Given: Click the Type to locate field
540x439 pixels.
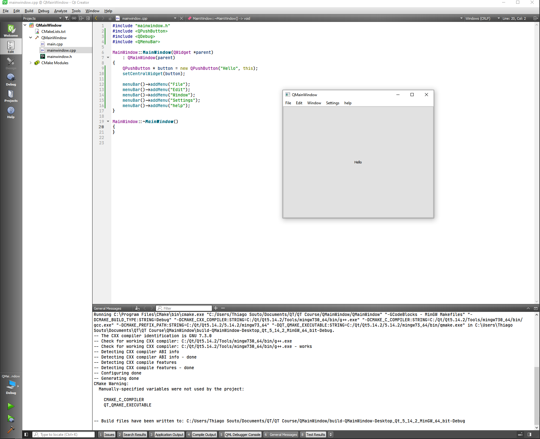Looking at the screenshot, I should pyautogui.click(x=64, y=435).
